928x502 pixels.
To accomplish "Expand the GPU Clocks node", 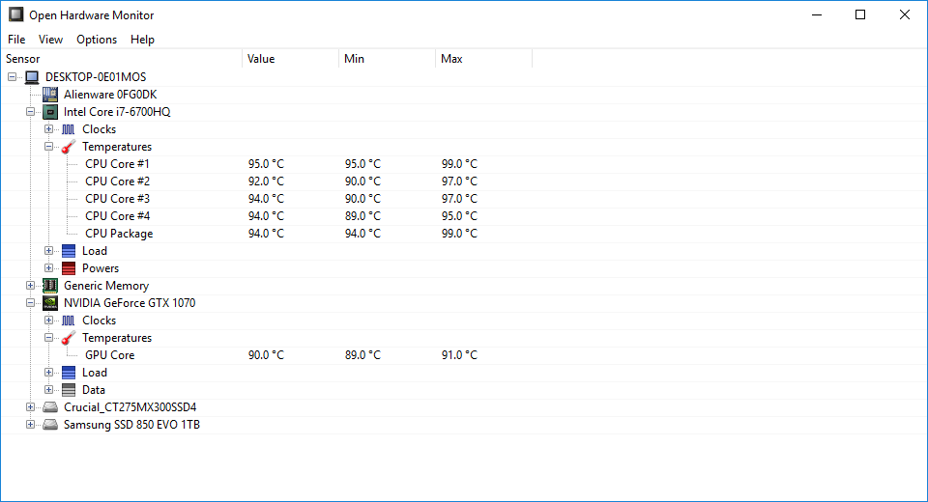I will [x=49, y=321].
